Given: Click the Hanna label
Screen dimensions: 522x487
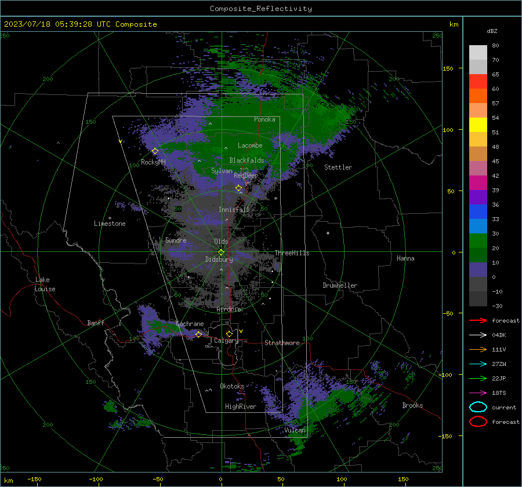Looking at the screenshot, I should coord(405,258).
